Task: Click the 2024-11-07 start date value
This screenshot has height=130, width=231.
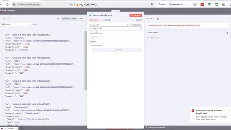Action: 32,119
